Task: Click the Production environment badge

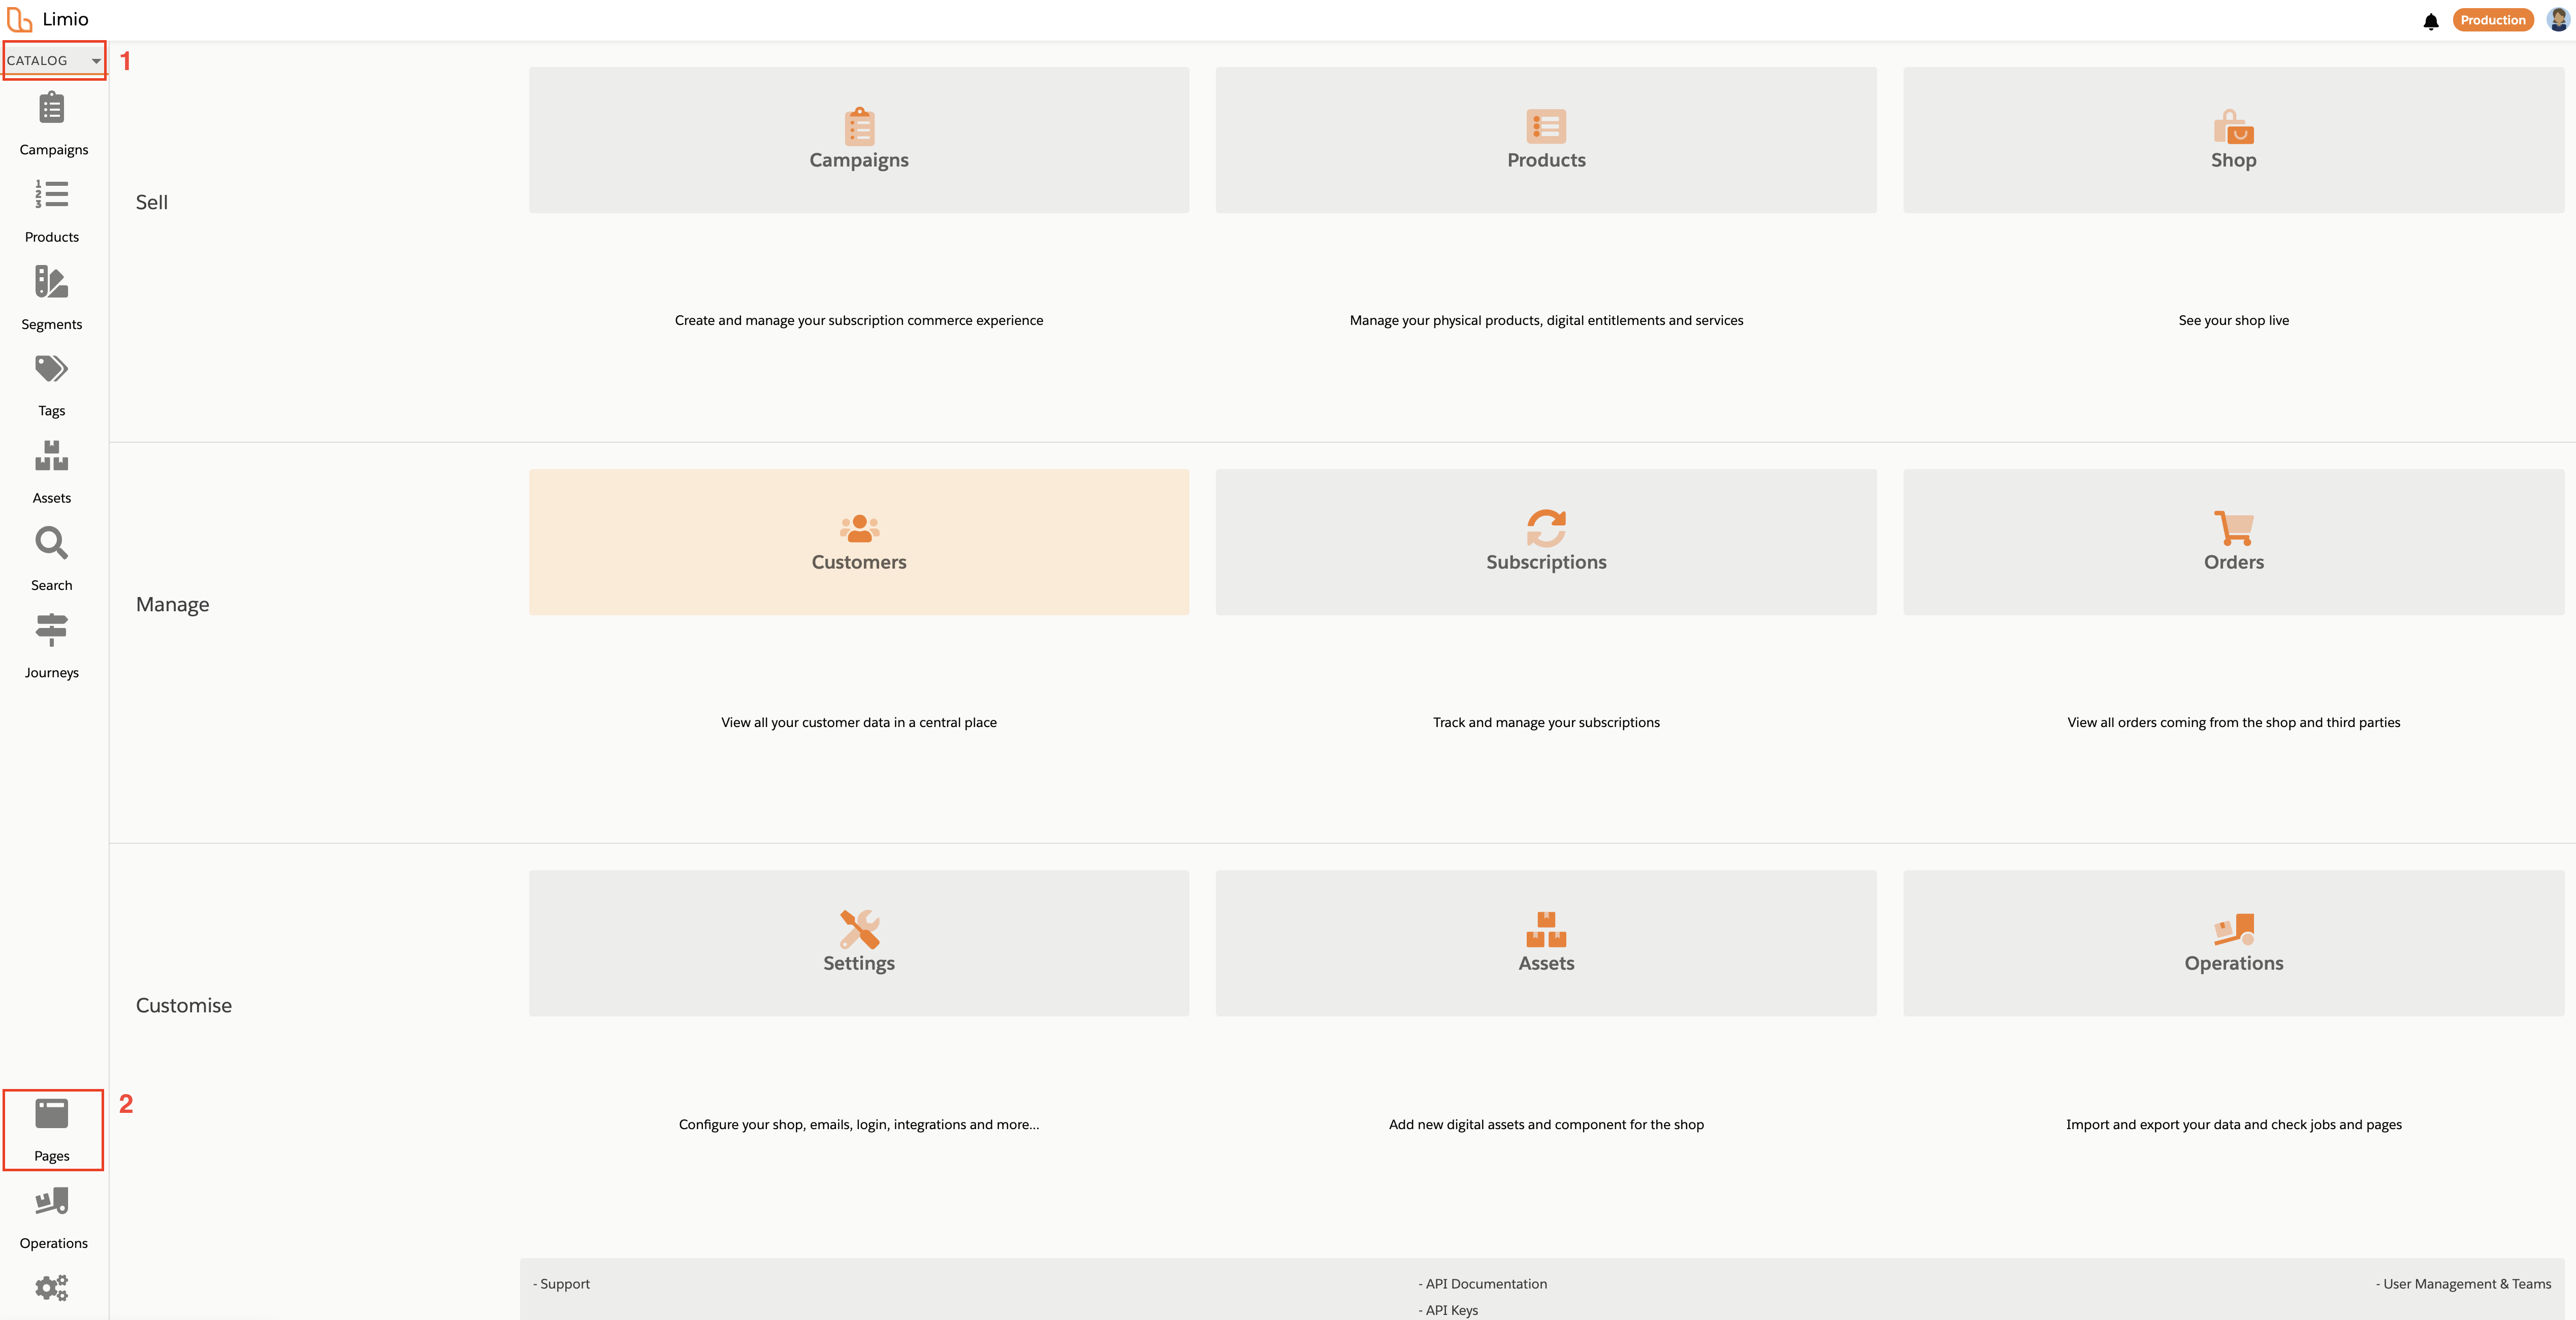Action: pyautogui.click(x=2492, y=20)
